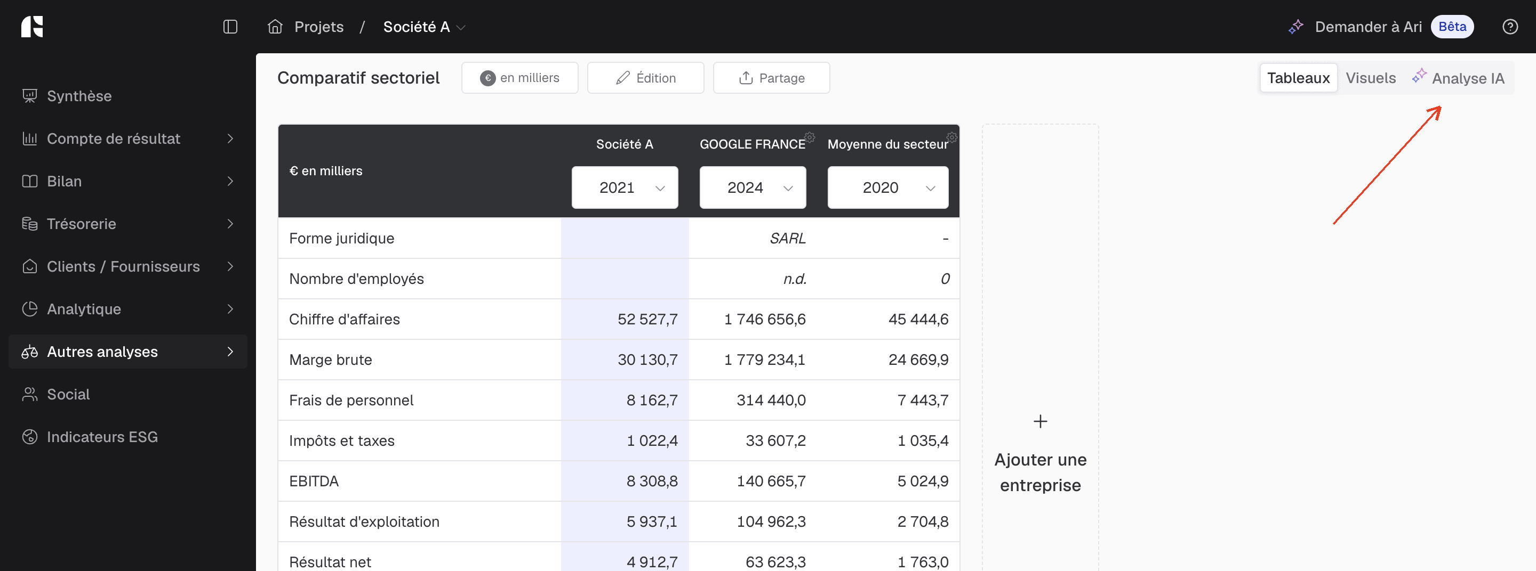Open Indicateurs ESG in the sidebar
The image size is (1536, 571).
[x=127, y=437]
